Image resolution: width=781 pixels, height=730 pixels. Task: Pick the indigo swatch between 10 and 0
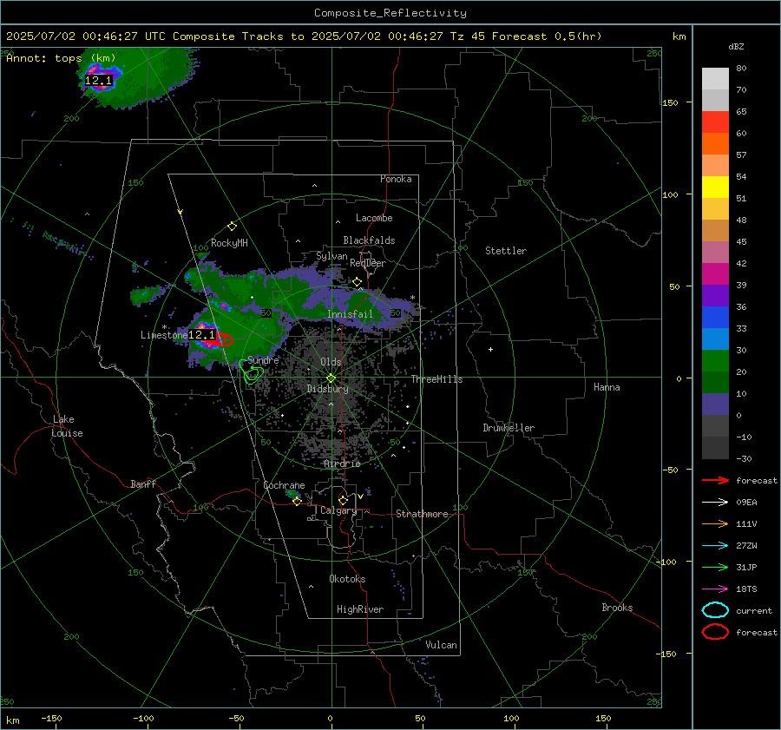click(715, 404)
